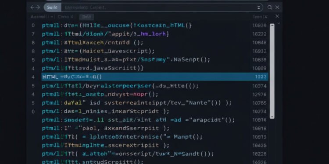The image size is (329, 164).
Task: Click the code line containing Manpt()
Action: 122,137
